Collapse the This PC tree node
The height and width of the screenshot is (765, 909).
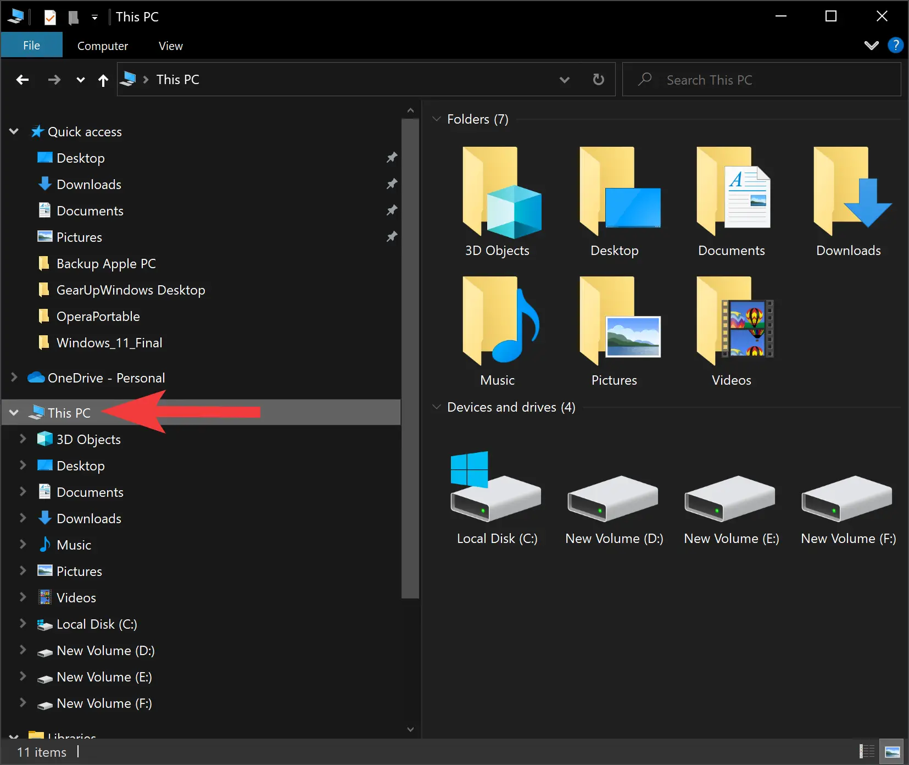point(13,412)
